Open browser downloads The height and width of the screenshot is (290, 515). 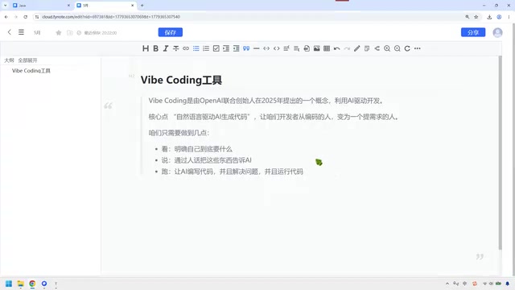489,17
